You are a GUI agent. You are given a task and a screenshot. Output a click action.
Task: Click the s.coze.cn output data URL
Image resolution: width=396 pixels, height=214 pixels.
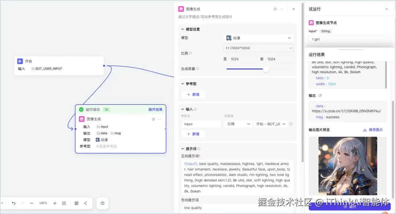(x=346, y=111)
